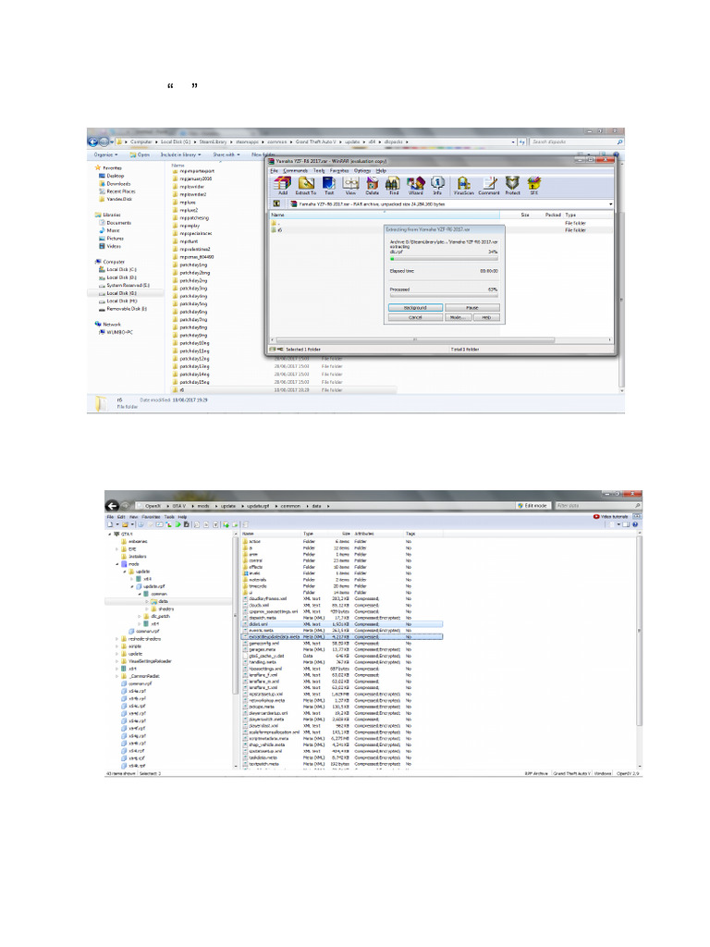Click the Explorer window back arrow
Image resolution: width=710 pixels, height=947 pixels.
click(x=93, y=141)
